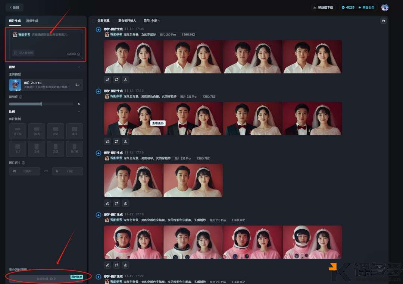Click the regenerate icon under the second image row
The width and height of the screenshot is (403, 284).
point(116,141)
